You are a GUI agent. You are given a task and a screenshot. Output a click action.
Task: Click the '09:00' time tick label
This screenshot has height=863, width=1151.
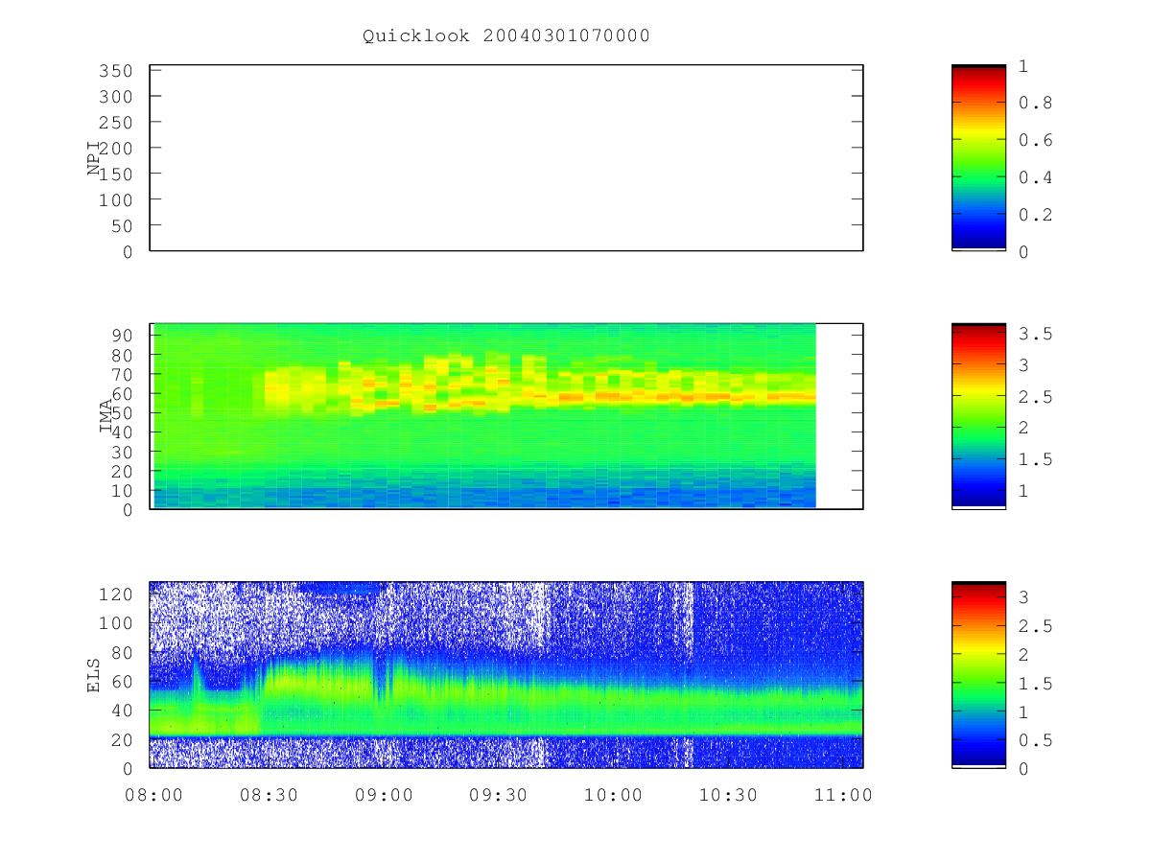click(384, 795)
